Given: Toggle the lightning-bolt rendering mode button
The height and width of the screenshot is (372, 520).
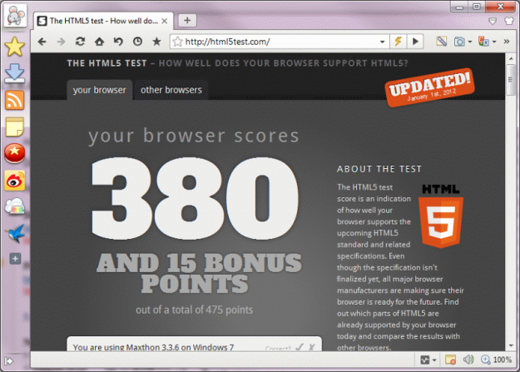Looking at the screenshot, I should (399, 41).
